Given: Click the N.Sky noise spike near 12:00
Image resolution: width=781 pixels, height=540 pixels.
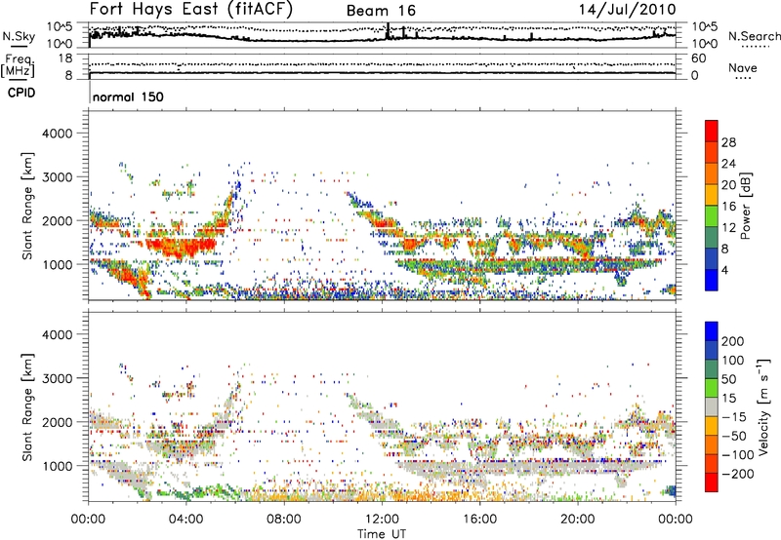Looking at the screenshot, I should (388, 31).
